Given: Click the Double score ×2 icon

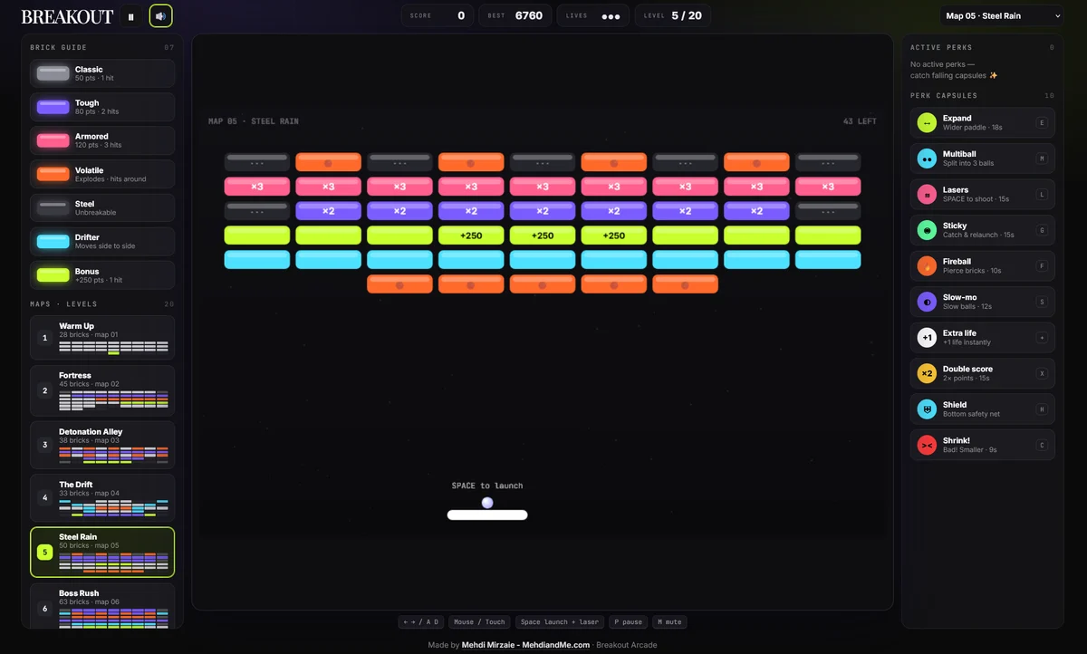Looking at the screenshot, I should click(927, 373).
